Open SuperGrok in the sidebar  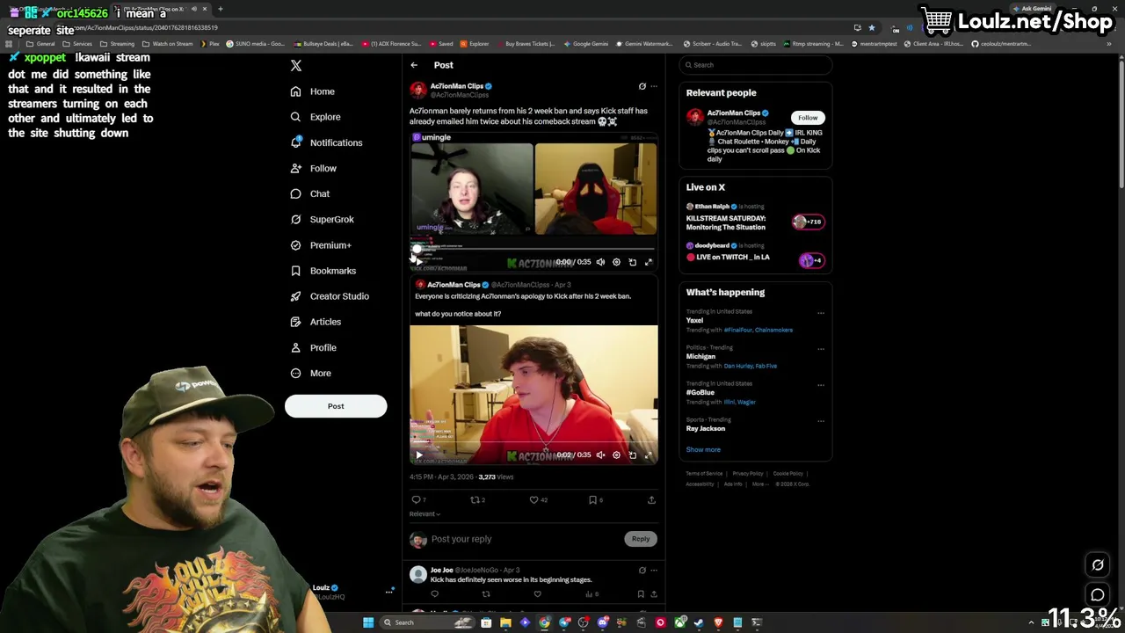pyautogui.click(x=323, y=219)
